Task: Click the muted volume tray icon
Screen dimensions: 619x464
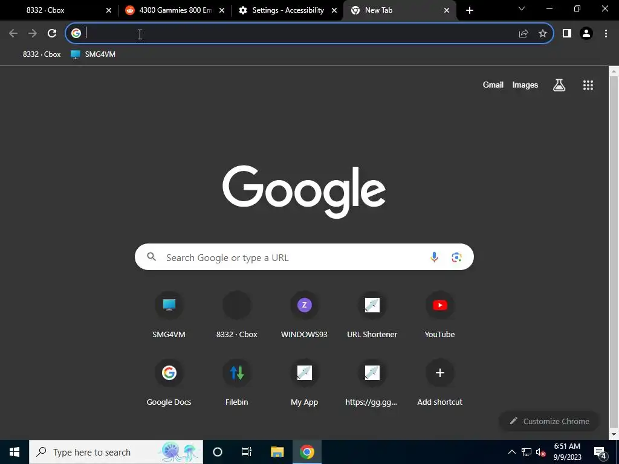Action: click(x=540, y=452)
